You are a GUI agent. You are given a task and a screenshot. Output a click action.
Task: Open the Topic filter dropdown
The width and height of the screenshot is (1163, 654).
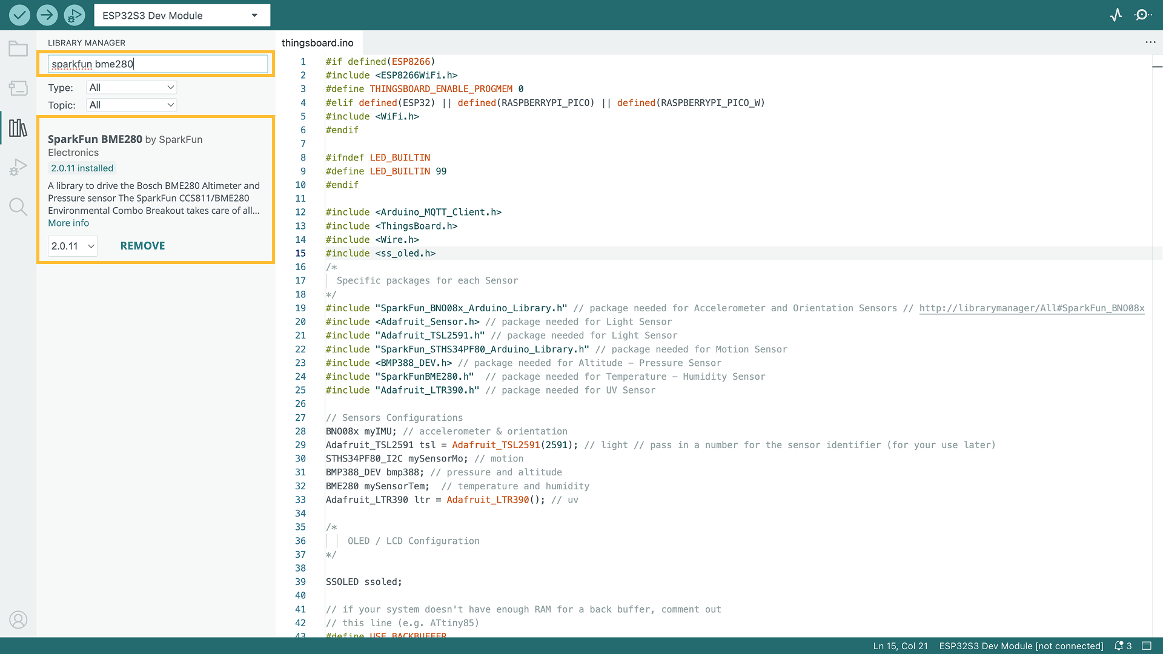[131, 105]
